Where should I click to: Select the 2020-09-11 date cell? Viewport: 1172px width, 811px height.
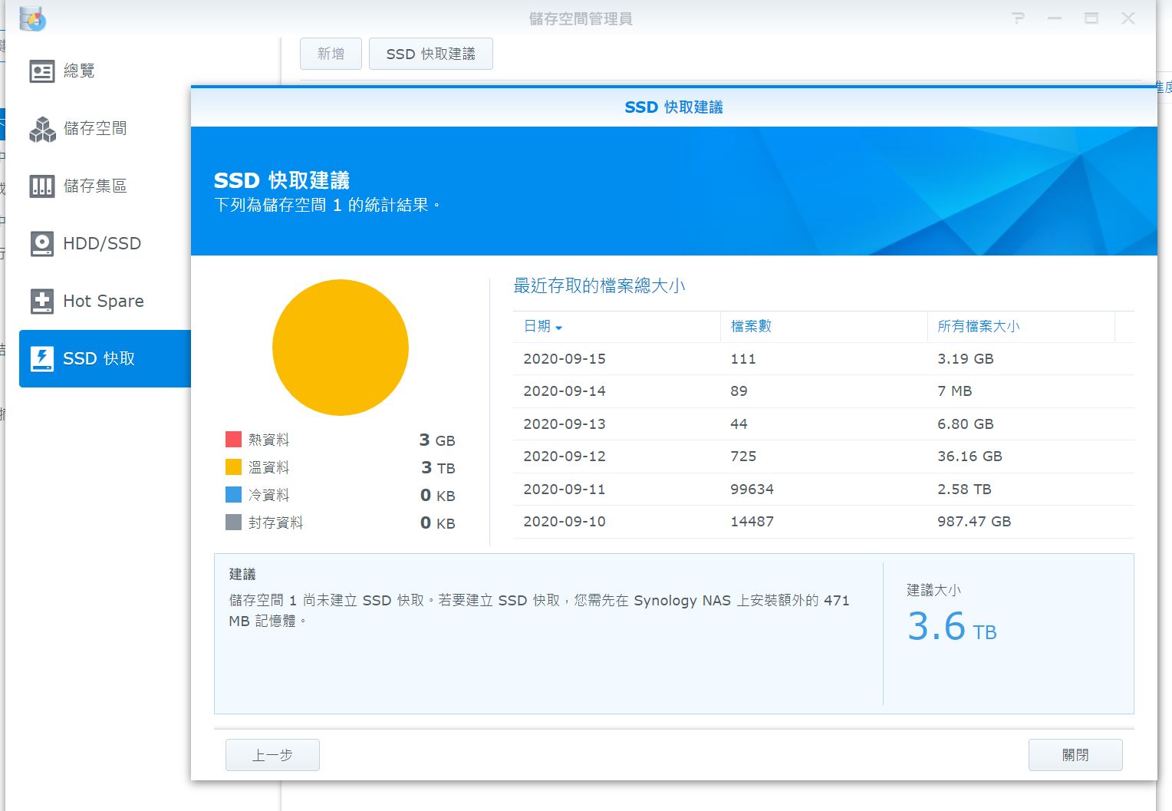coord(565,490)
